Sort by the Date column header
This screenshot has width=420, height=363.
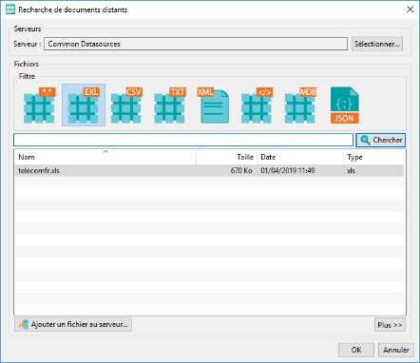[300, 157]
